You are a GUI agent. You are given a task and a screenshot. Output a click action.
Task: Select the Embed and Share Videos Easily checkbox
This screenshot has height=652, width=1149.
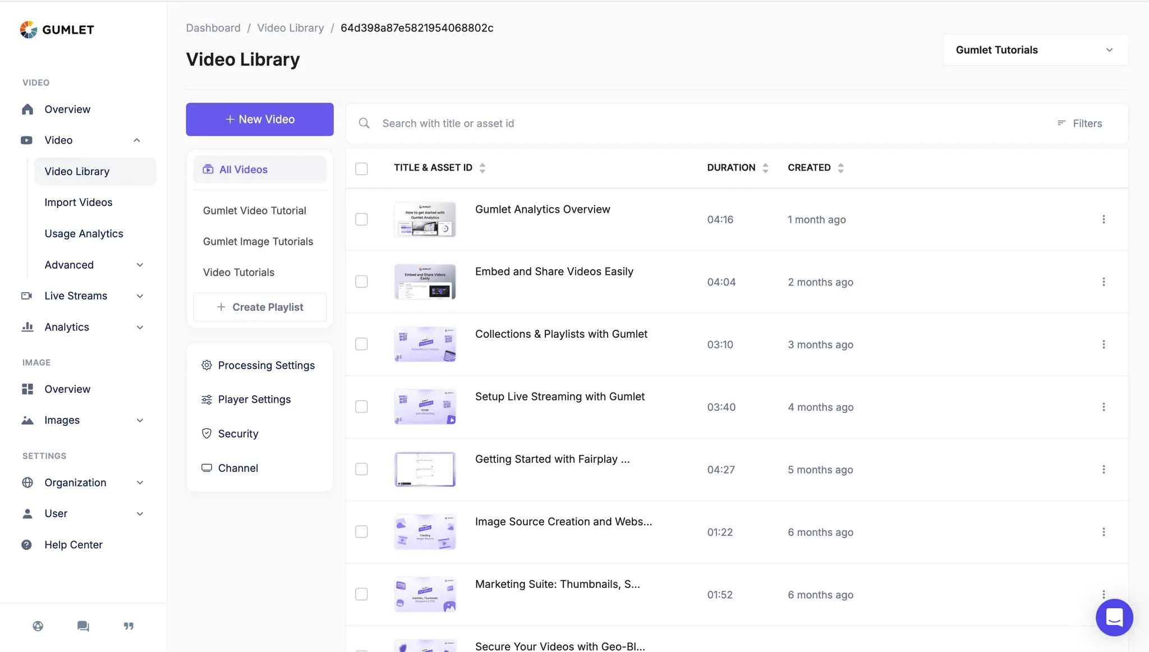362,282
